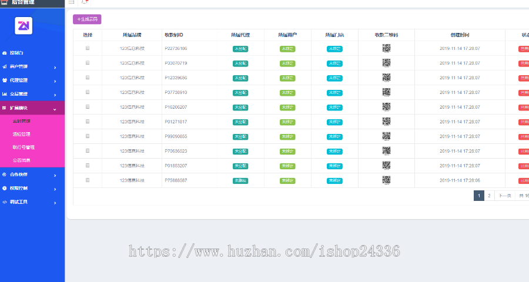Click the 权限控制 sidebar icon
Viewport: 529px width, 282px height.
coord(4,188)
